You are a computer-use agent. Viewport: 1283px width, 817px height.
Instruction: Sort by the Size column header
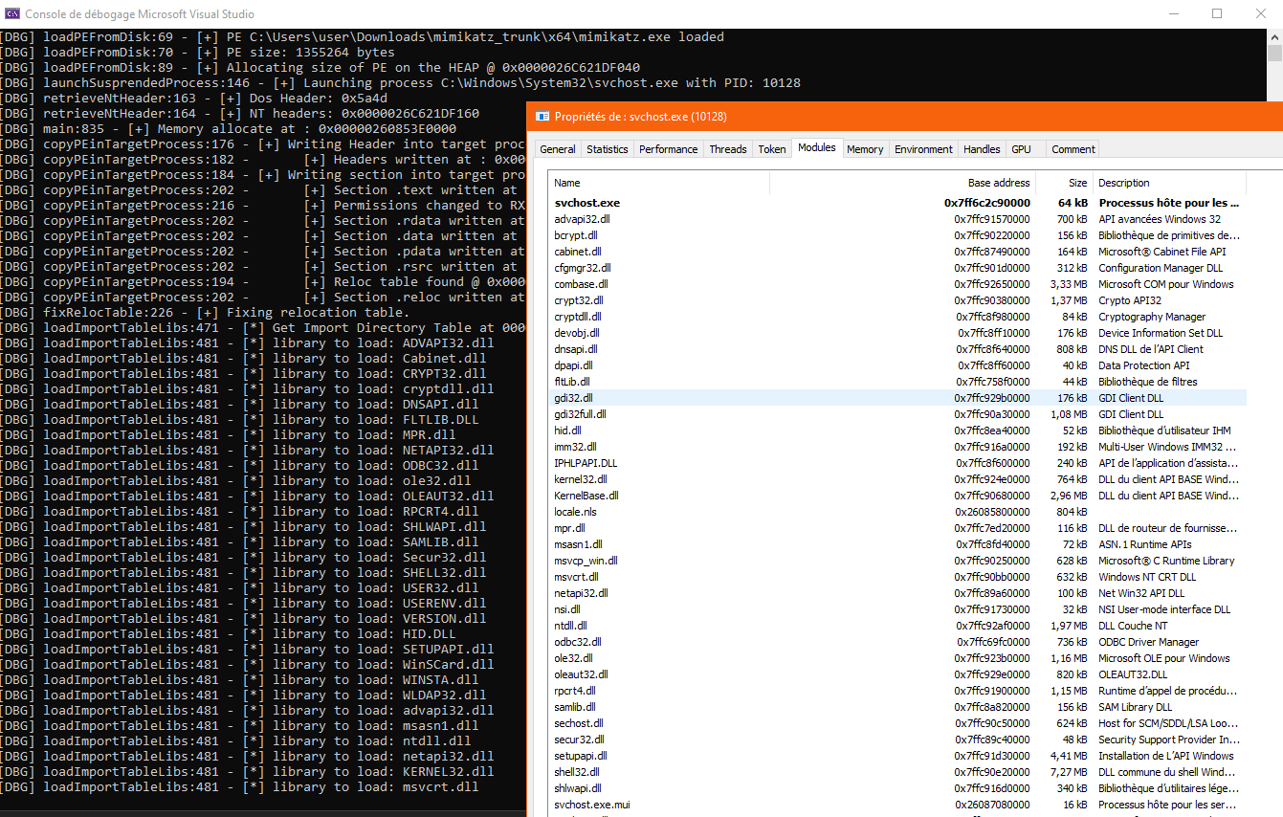1064,183
